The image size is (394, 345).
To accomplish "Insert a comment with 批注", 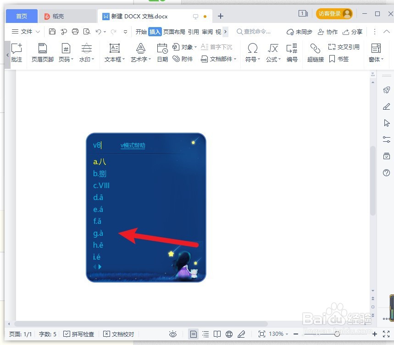I will [x=17, y=52].
